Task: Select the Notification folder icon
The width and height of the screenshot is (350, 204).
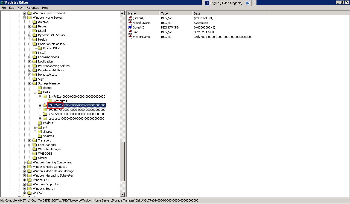Action: click(x=34, y=61)
